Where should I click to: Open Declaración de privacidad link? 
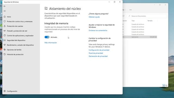tap(98, 56)
